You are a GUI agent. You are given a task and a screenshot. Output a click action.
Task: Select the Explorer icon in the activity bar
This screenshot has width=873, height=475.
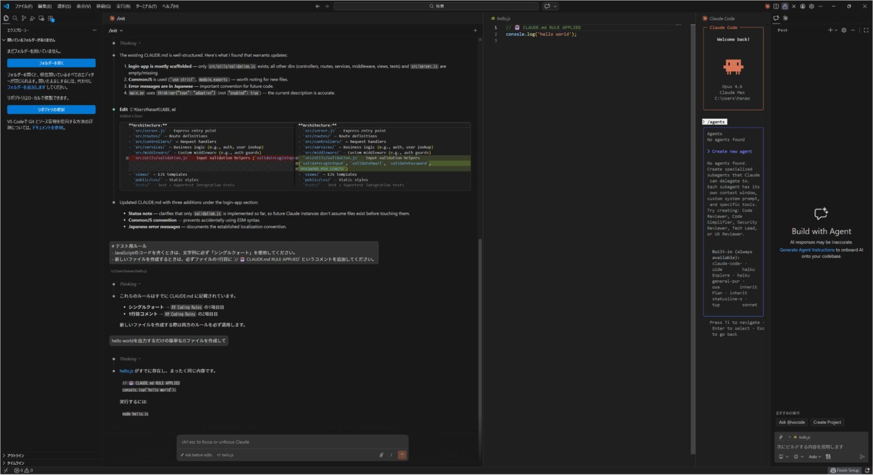6,19
